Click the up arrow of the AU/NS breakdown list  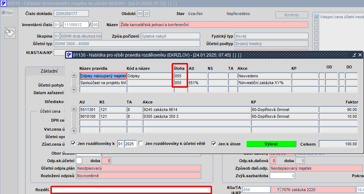(x=74, y=109)
